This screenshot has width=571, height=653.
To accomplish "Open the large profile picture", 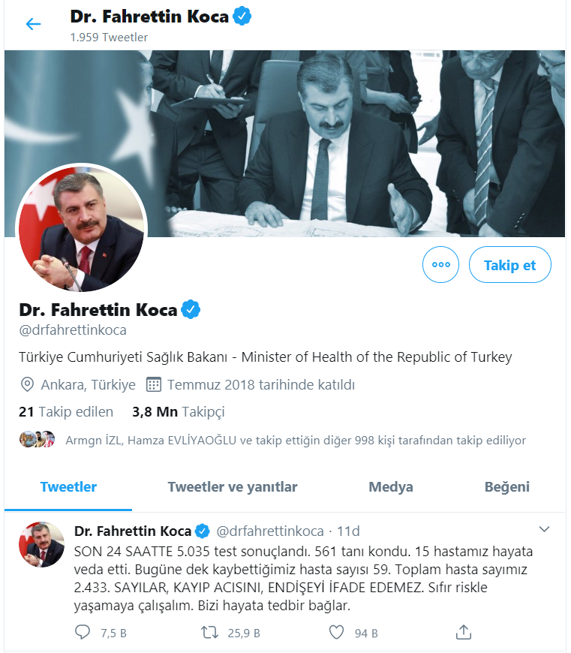I will point(82,227).
